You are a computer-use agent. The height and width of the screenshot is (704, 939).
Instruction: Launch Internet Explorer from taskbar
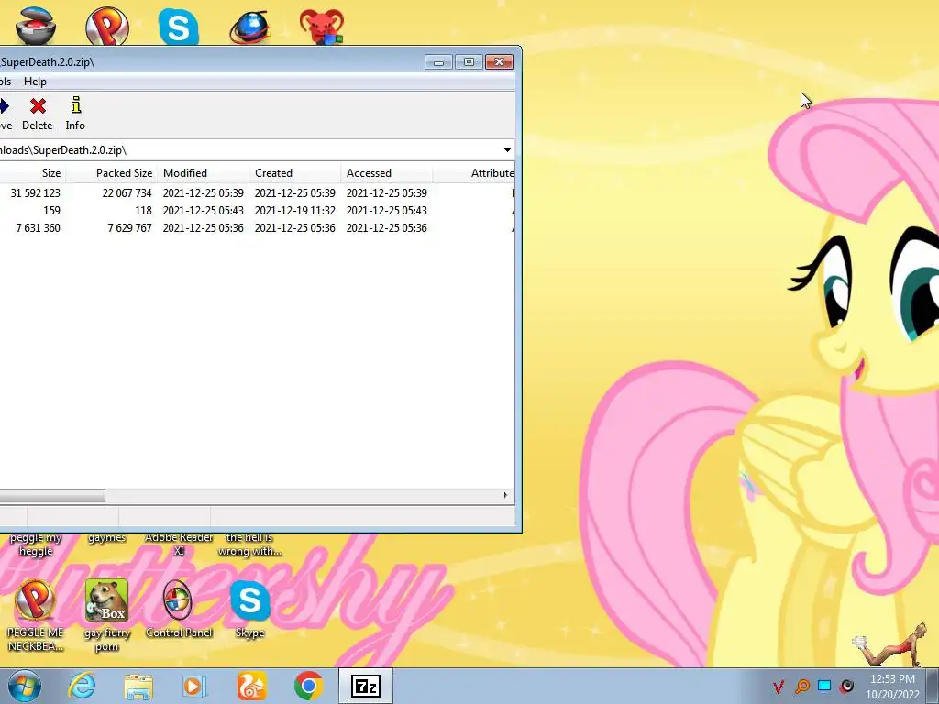(x=82, y=686)
